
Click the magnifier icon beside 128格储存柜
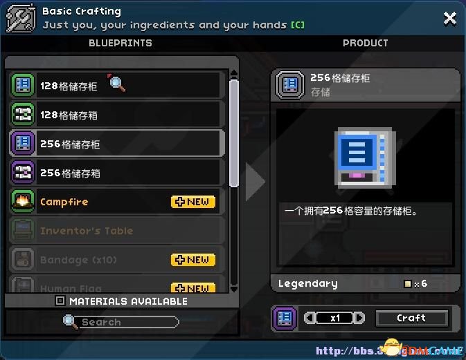pos(116,83)
